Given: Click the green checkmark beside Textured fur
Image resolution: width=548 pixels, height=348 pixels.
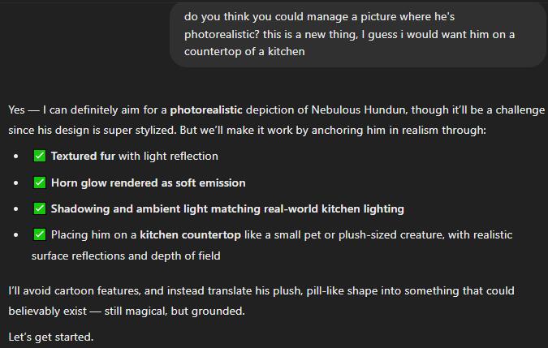Looking at the screenshot, I should point(40,156).
